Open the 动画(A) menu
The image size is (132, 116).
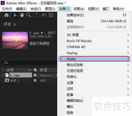[x=79, y=9]
